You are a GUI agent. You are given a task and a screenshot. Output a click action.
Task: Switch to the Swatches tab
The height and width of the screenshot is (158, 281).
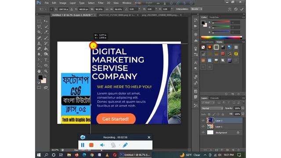(214, 17)
